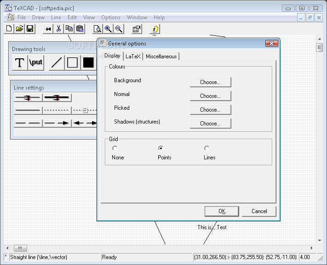The height and width of the screenshot is (265, 327).
Task: Choose the thin line thickness button
Action: tap(28, 97)
